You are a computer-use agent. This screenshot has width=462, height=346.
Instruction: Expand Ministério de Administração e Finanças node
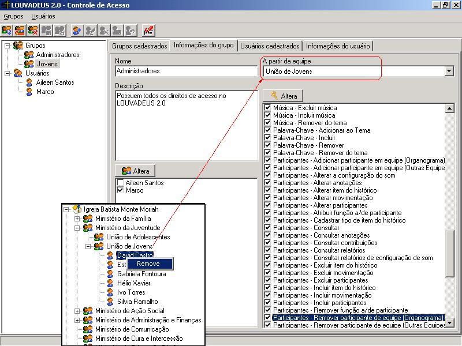click(x=77, y=320)
